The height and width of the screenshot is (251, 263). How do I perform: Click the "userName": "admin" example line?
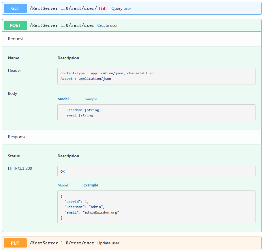85,207
